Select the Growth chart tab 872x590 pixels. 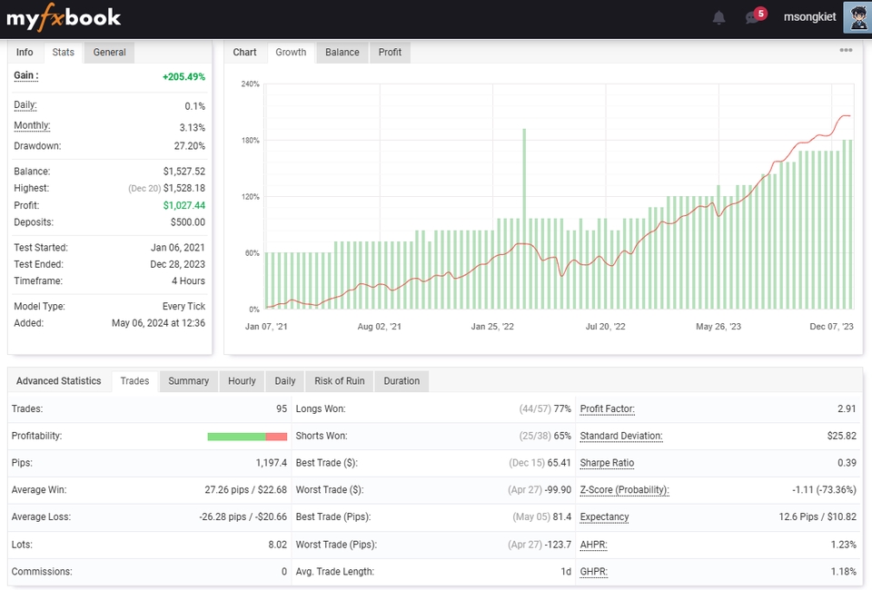coord(291,53)
